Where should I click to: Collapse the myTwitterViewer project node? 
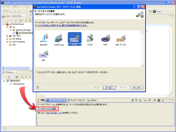pos(4,24)
